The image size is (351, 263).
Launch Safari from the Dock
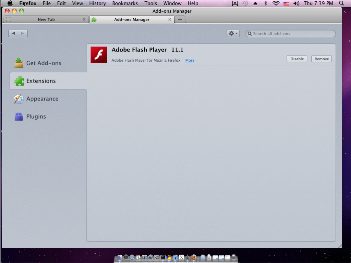pos(132,256)
